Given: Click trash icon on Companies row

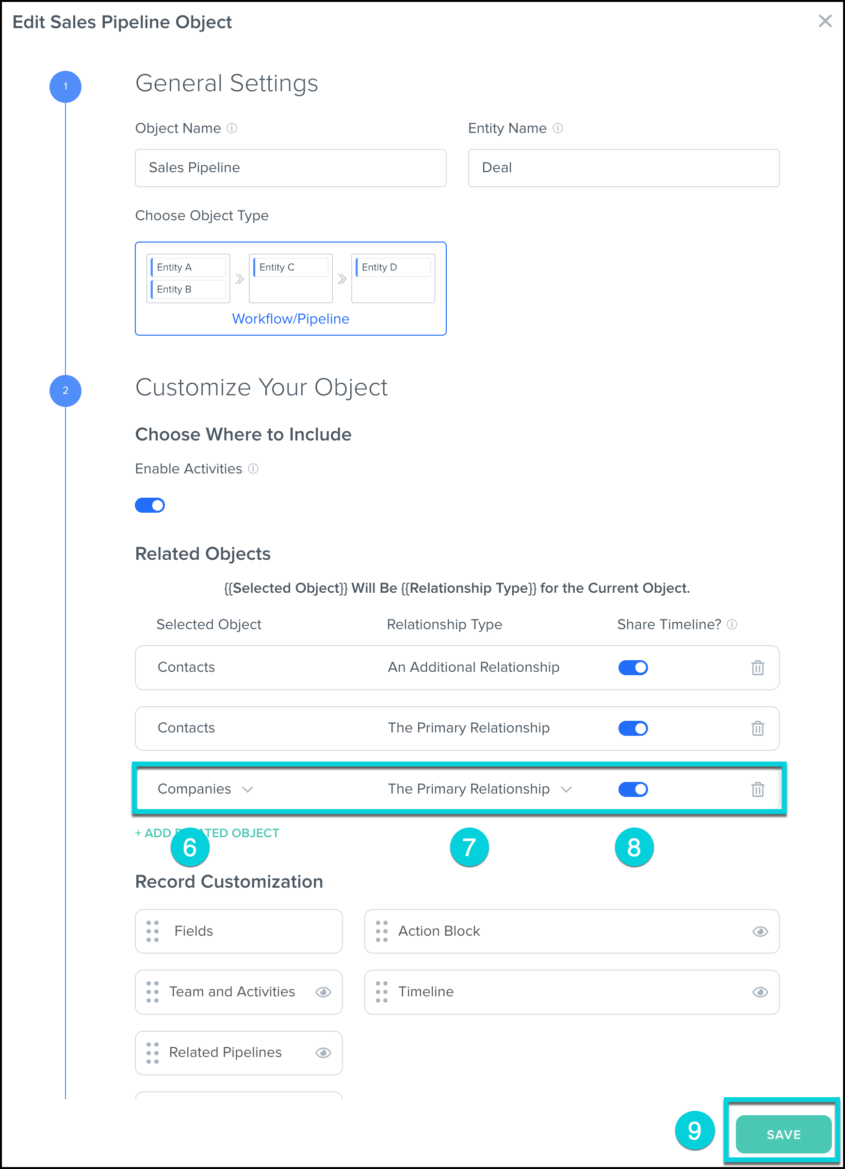Looking at the screenshot, I should [x=757, y=789].
